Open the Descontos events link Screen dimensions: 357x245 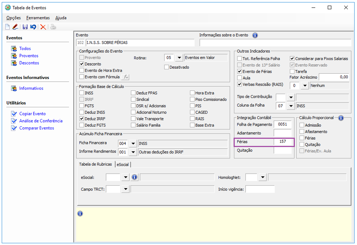[x=29, y=63]
